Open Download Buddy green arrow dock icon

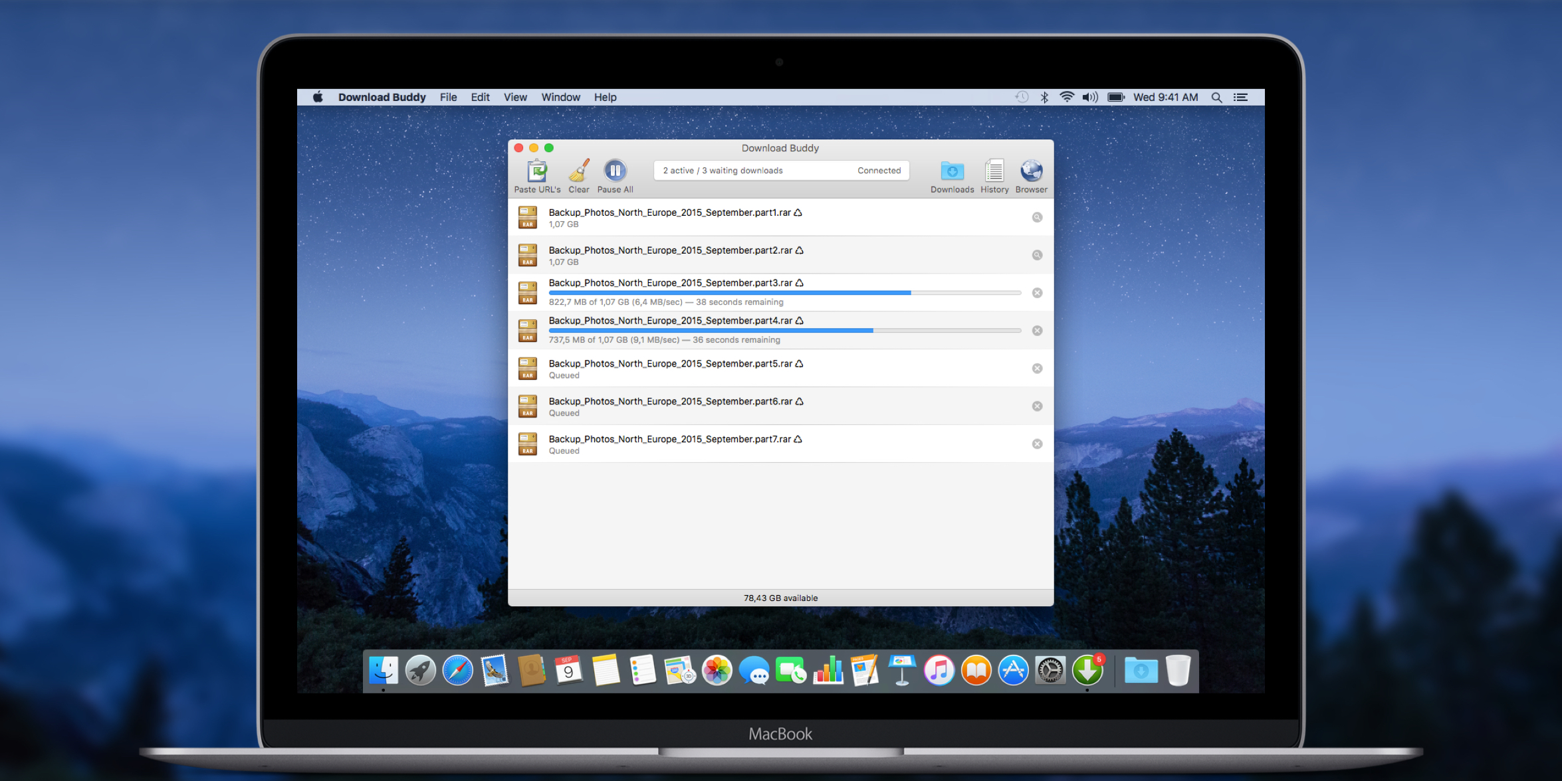coord(1087,670)
